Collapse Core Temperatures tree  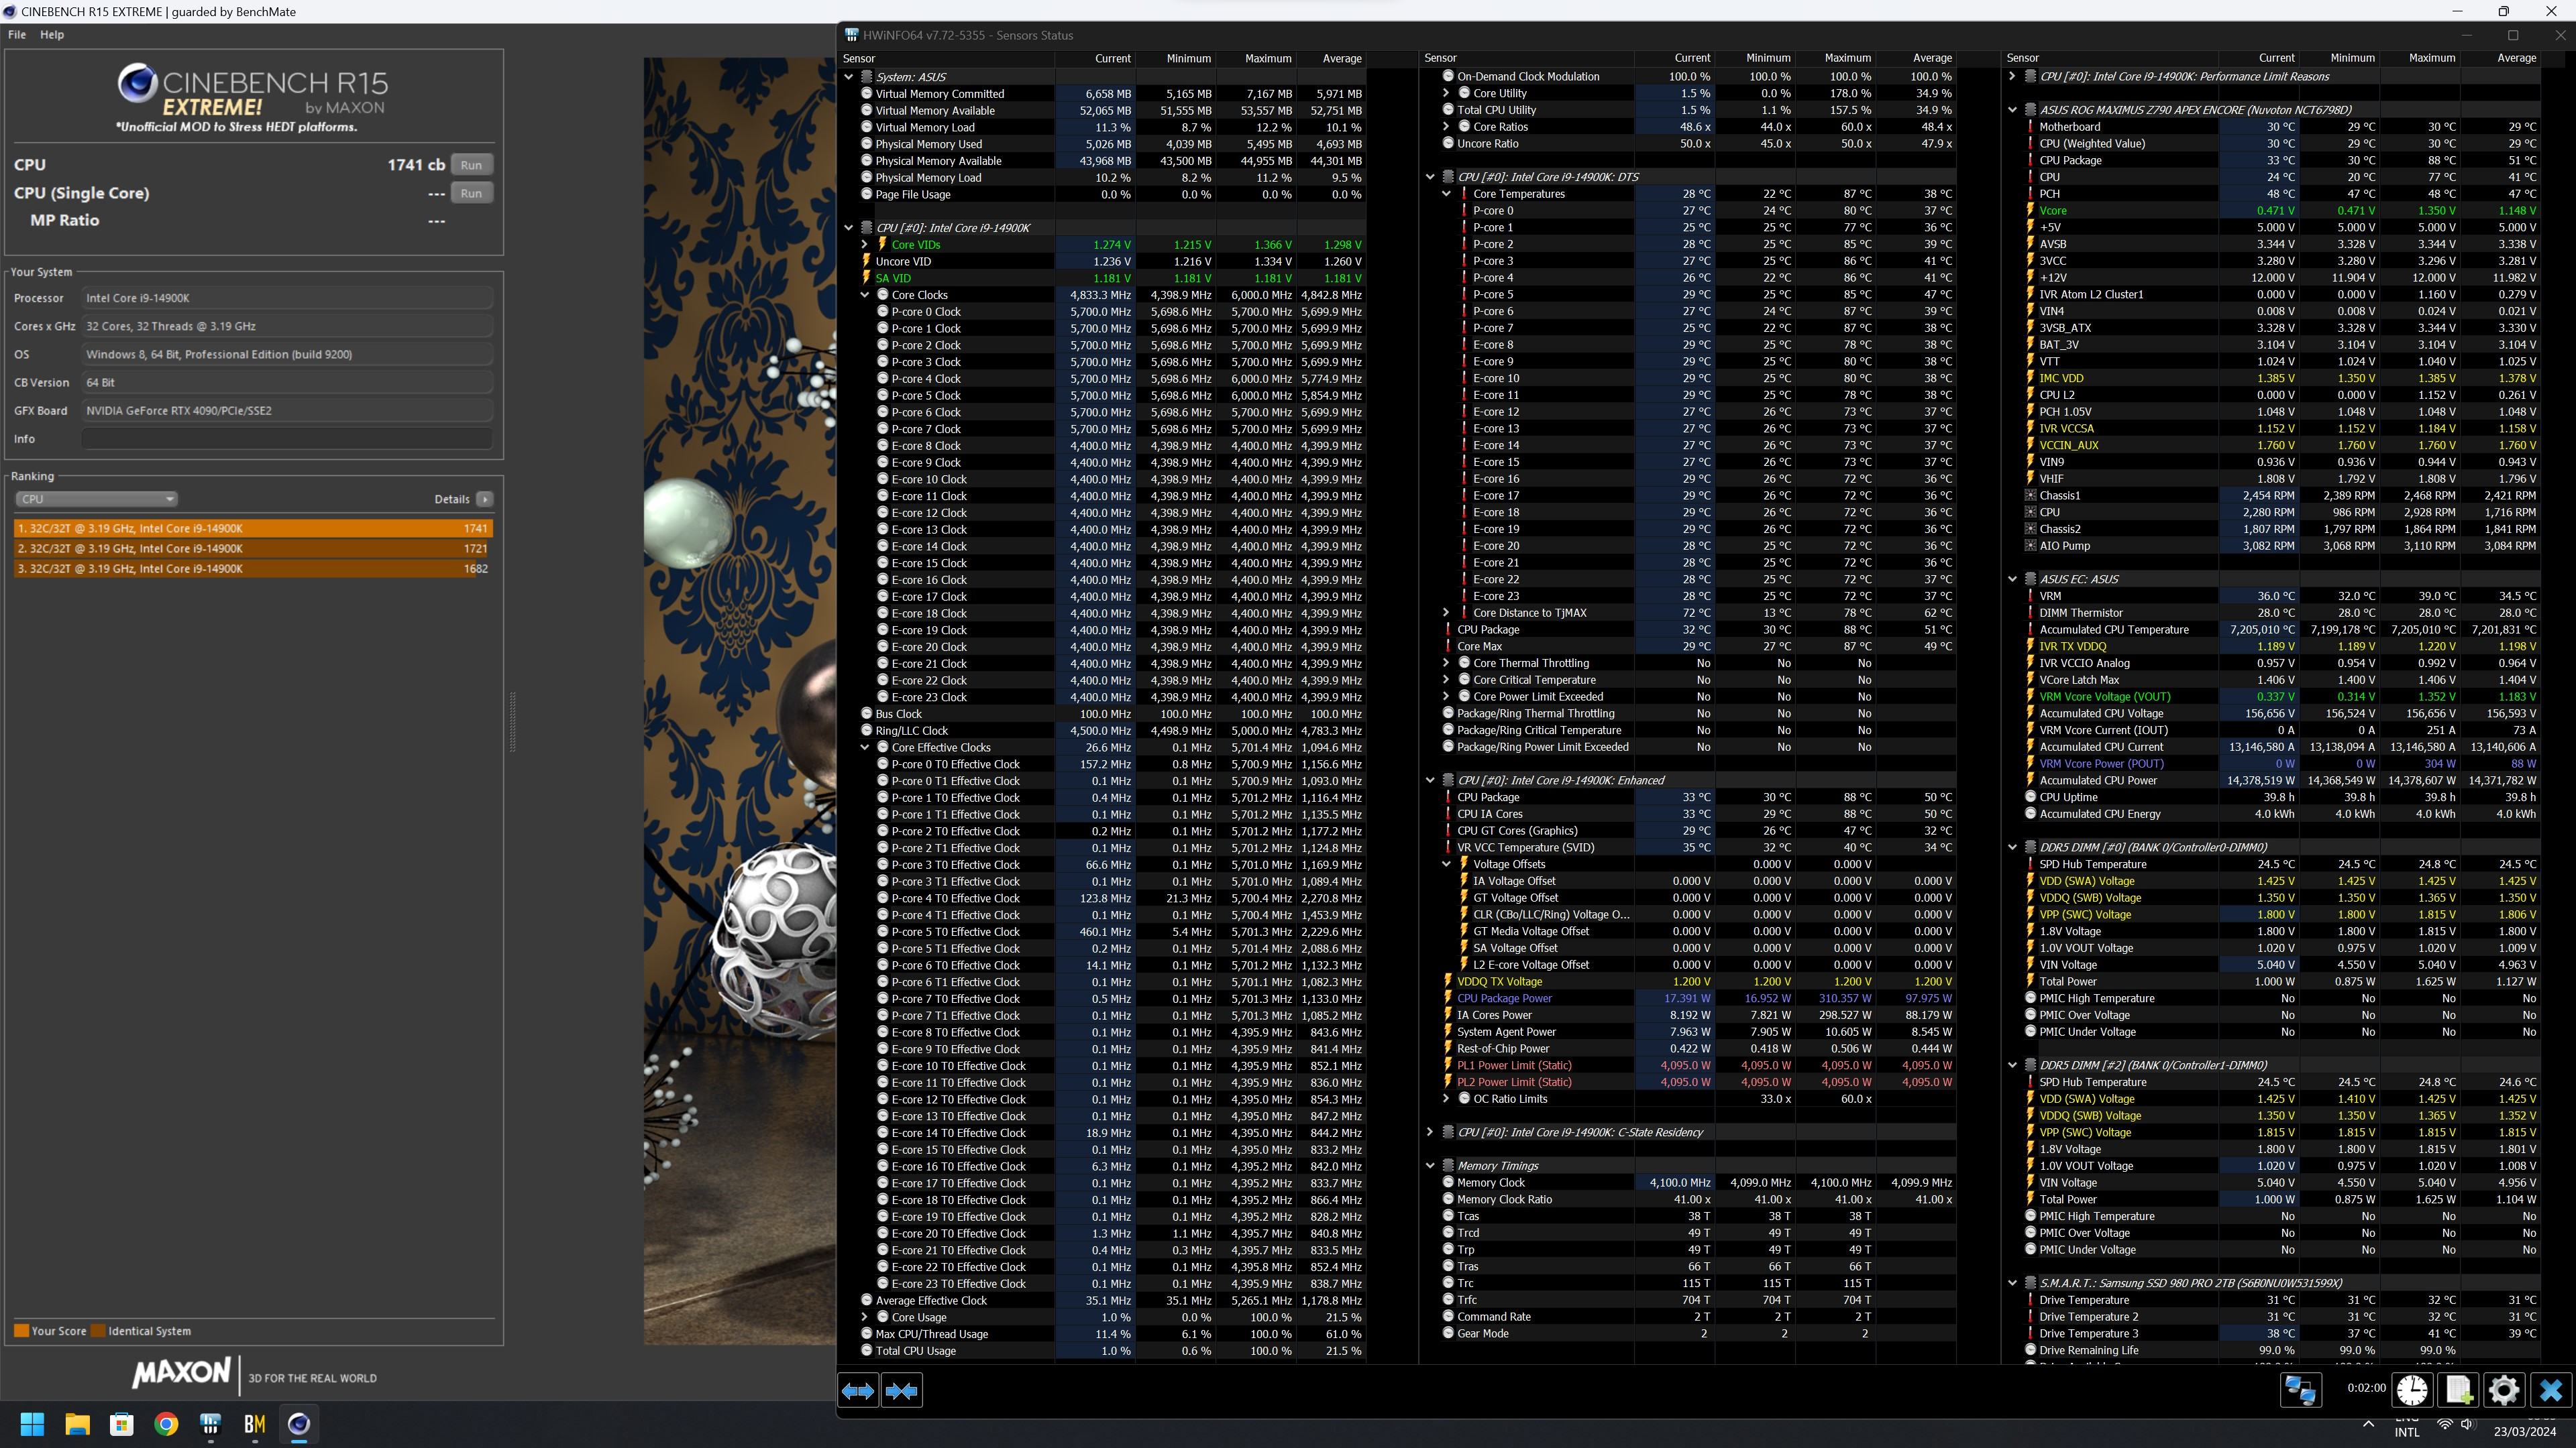[1446, 194]
